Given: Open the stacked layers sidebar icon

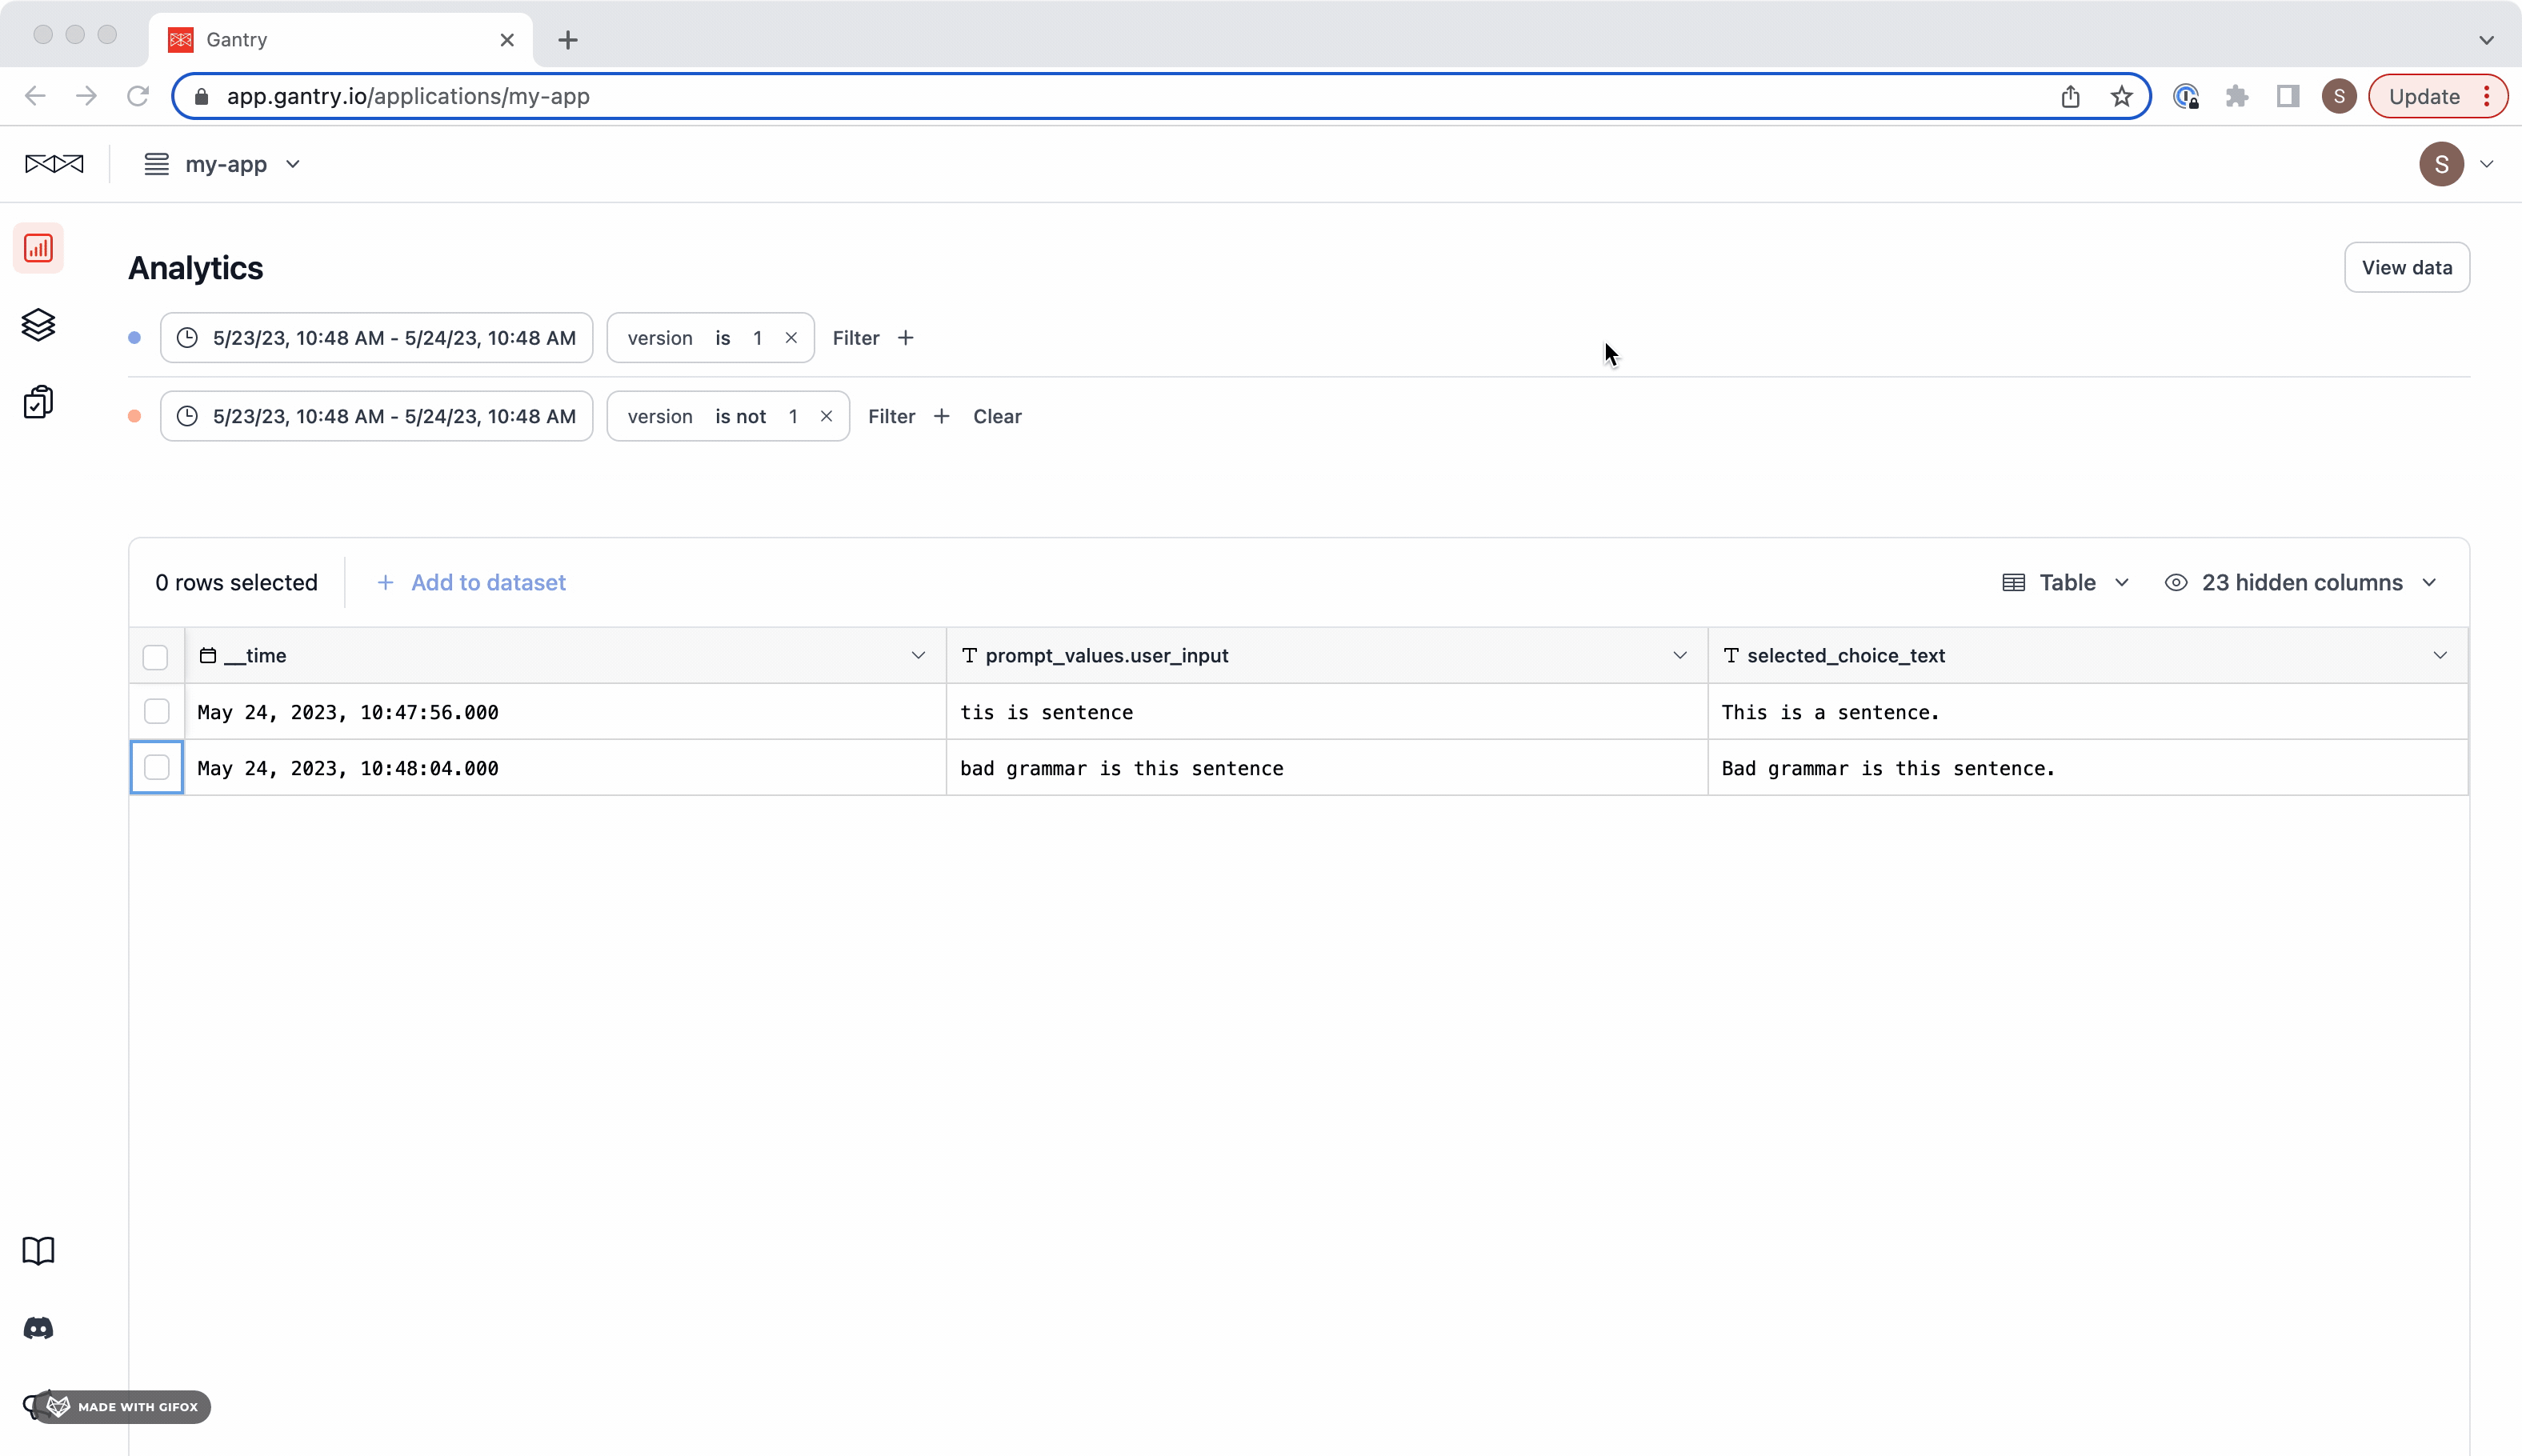Looking at the screenshot, I should click(38, 325).
